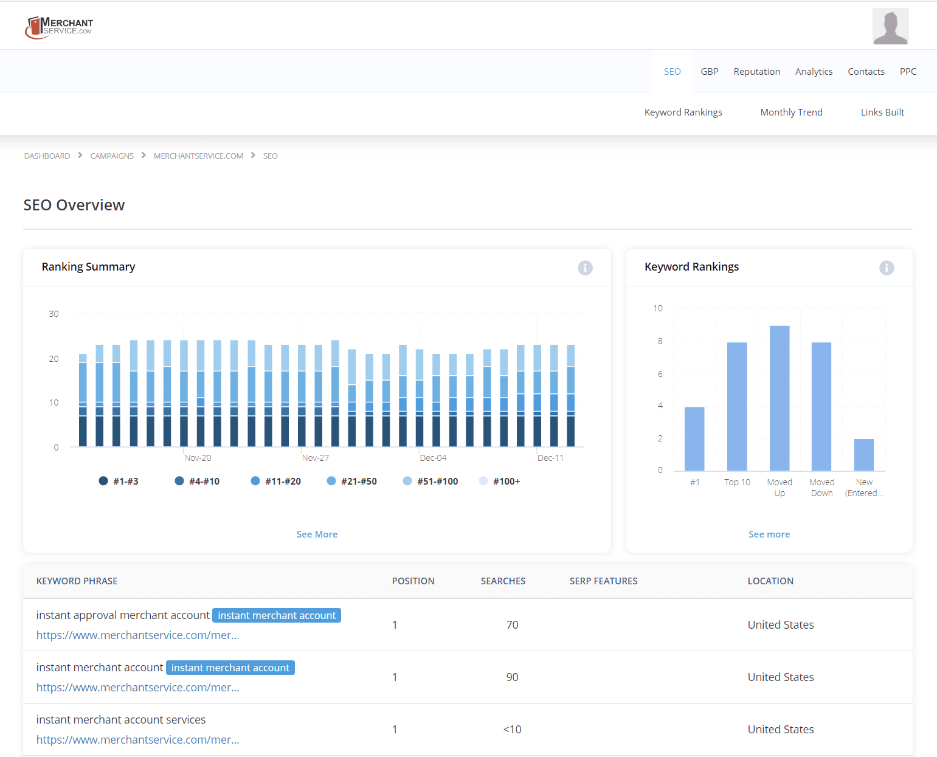This screenshot has height=757, width=937.
Task: Click See more under Keyword Rankings chart
Action: pos(769,534)
